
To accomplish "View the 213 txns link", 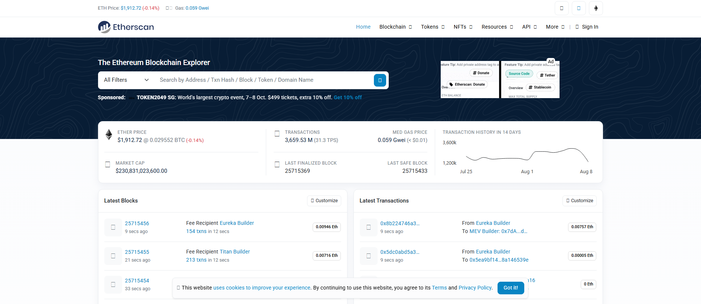I will coord(196,260).
